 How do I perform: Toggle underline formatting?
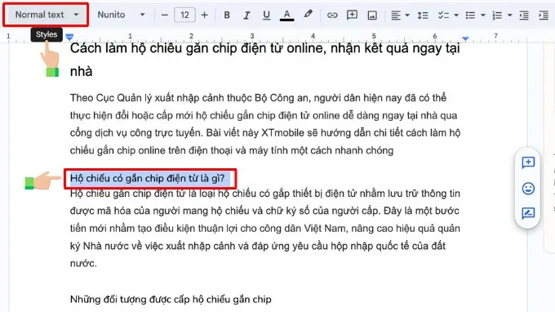(267, 15)
